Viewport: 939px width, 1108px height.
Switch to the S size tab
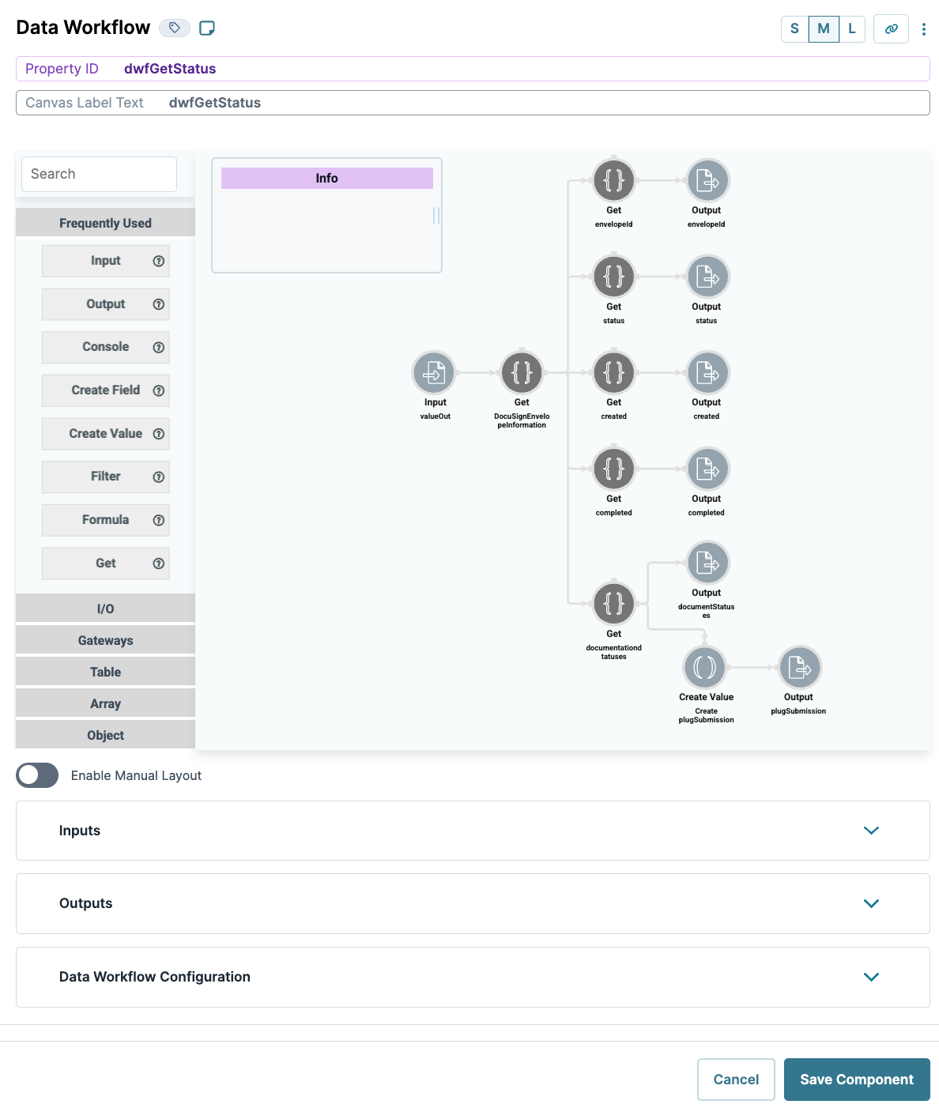794,28
